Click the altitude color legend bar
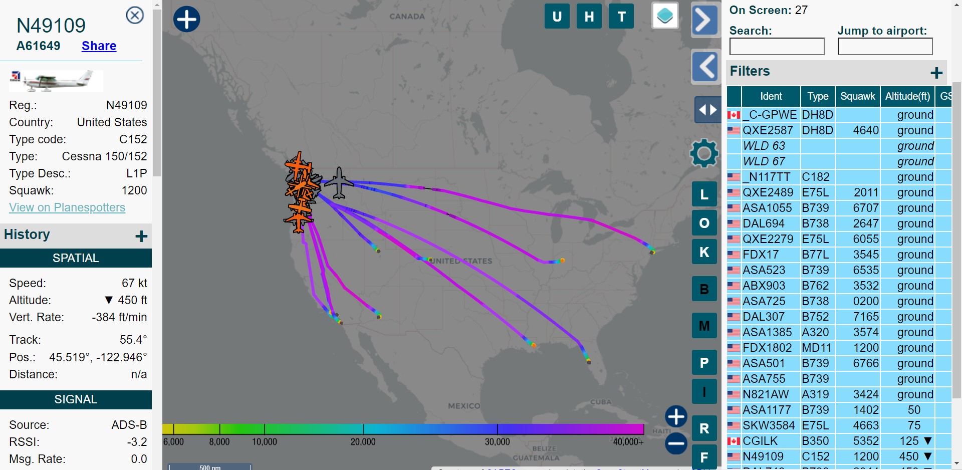Screen dimensions: 962x470 point(403,429)
